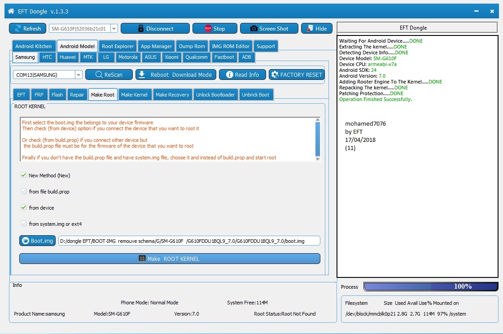Open the Flash sub-tab

tap(57, 95)
